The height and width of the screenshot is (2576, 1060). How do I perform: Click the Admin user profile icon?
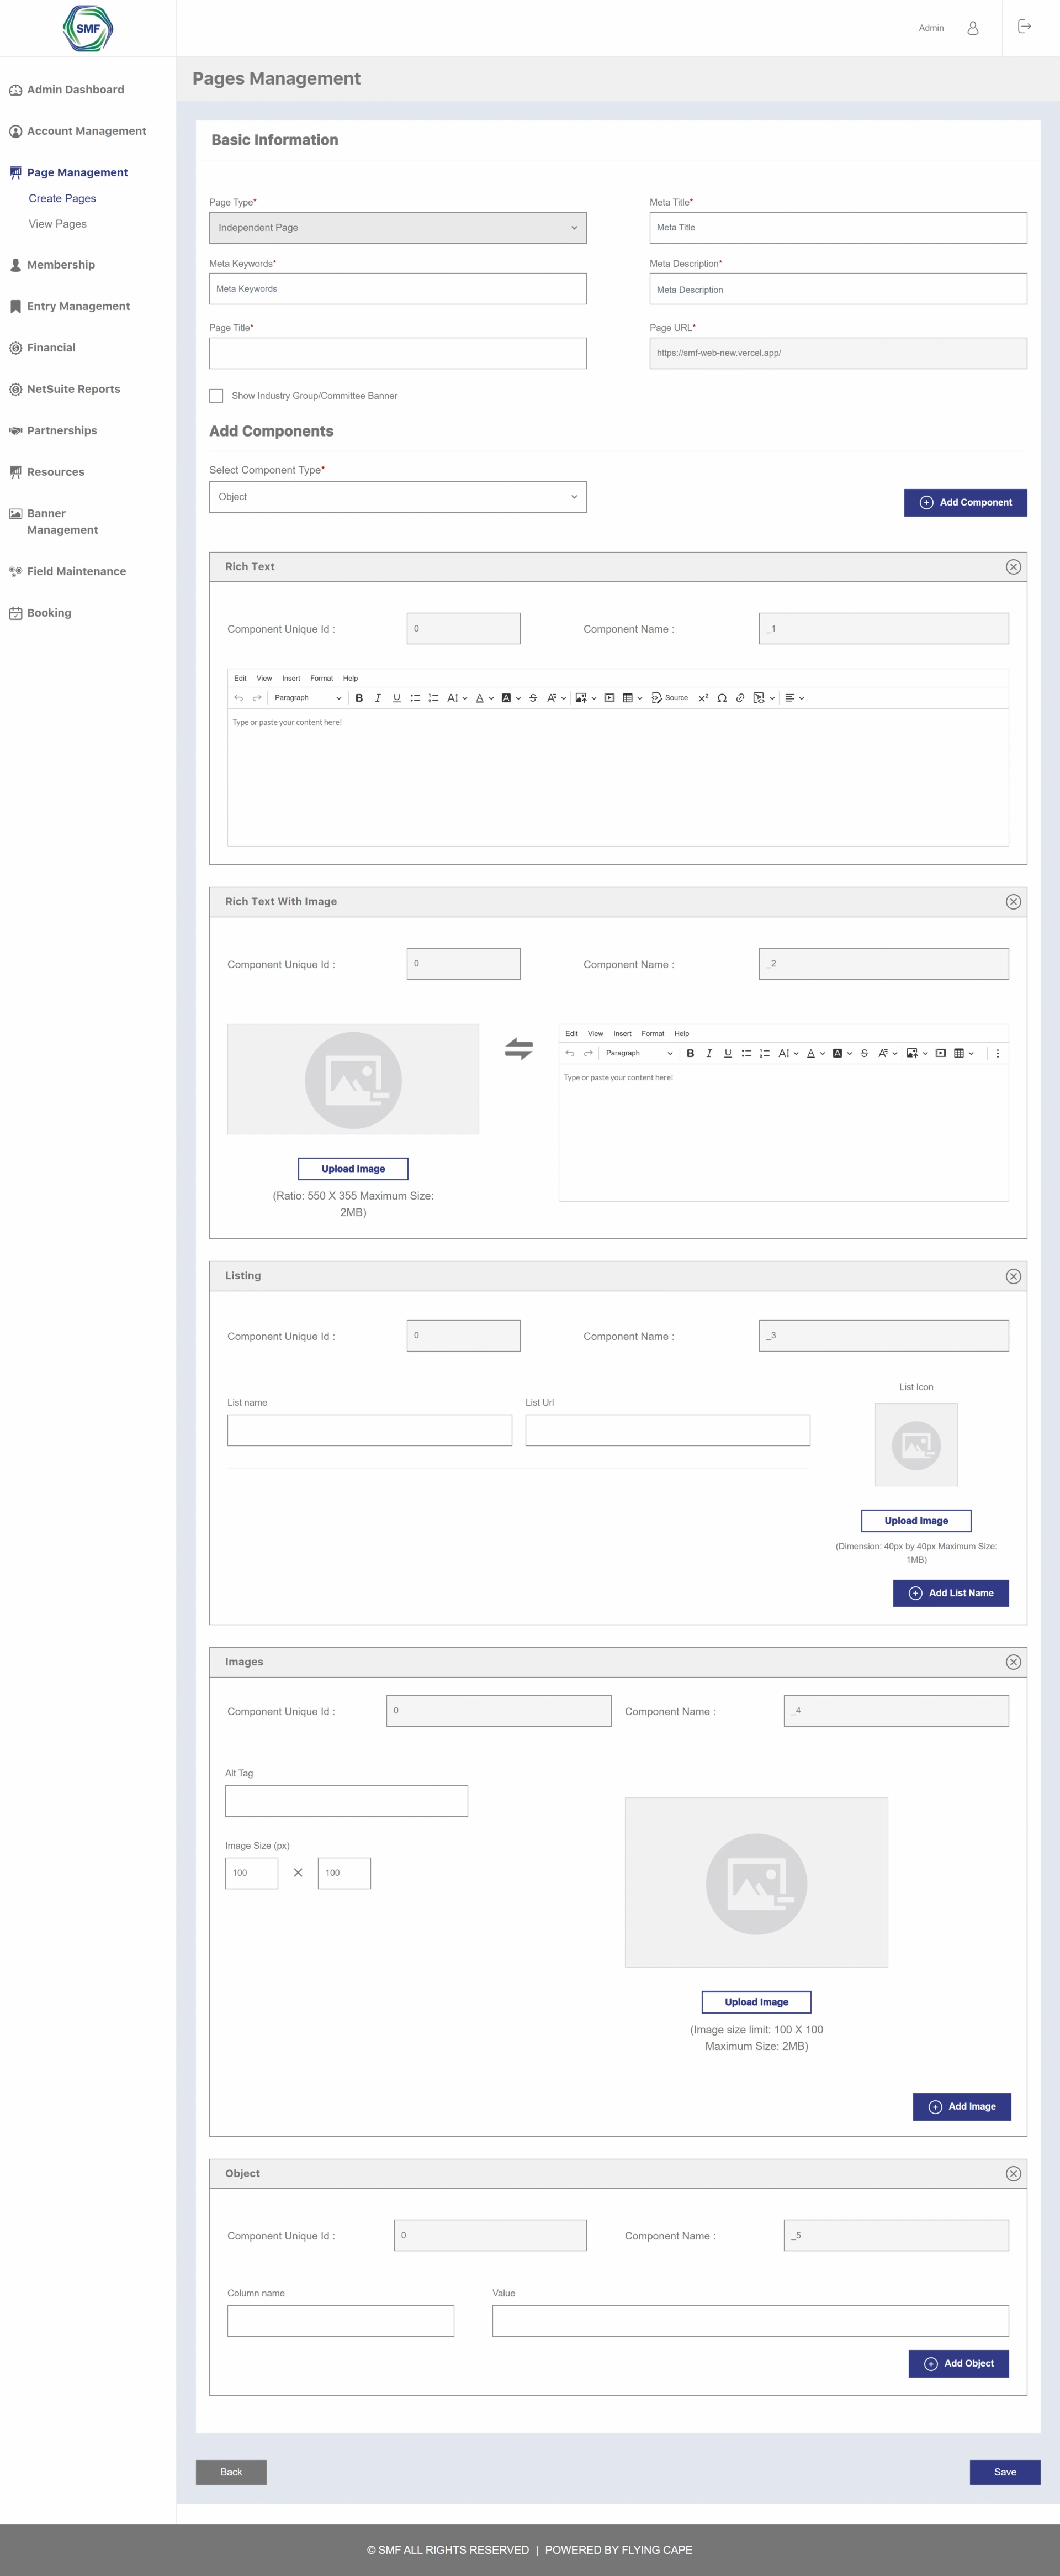972,28
